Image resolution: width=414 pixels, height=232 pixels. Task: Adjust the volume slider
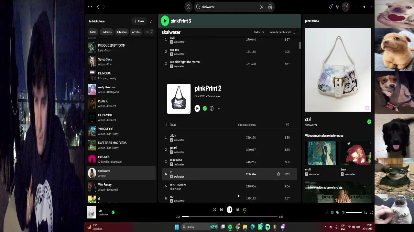354,212
